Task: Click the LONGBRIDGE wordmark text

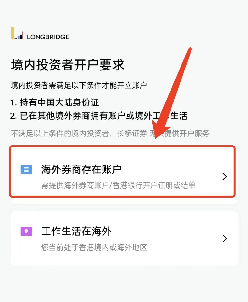Action: (48, 37)
